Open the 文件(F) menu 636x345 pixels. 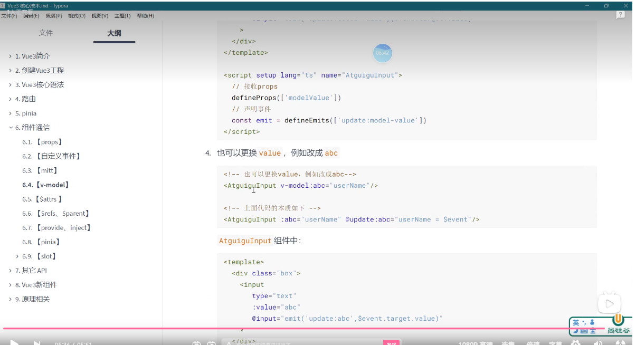click(x=9, y=16)
